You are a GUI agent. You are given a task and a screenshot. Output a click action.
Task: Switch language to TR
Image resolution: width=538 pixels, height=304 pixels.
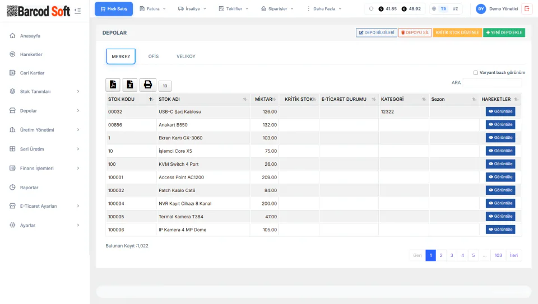click(443, 8)
